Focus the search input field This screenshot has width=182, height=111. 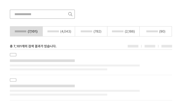point(42,14)
